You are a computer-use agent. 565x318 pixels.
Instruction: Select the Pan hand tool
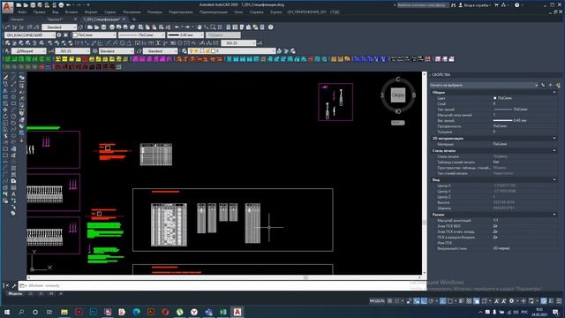click(x=199, y=27)
